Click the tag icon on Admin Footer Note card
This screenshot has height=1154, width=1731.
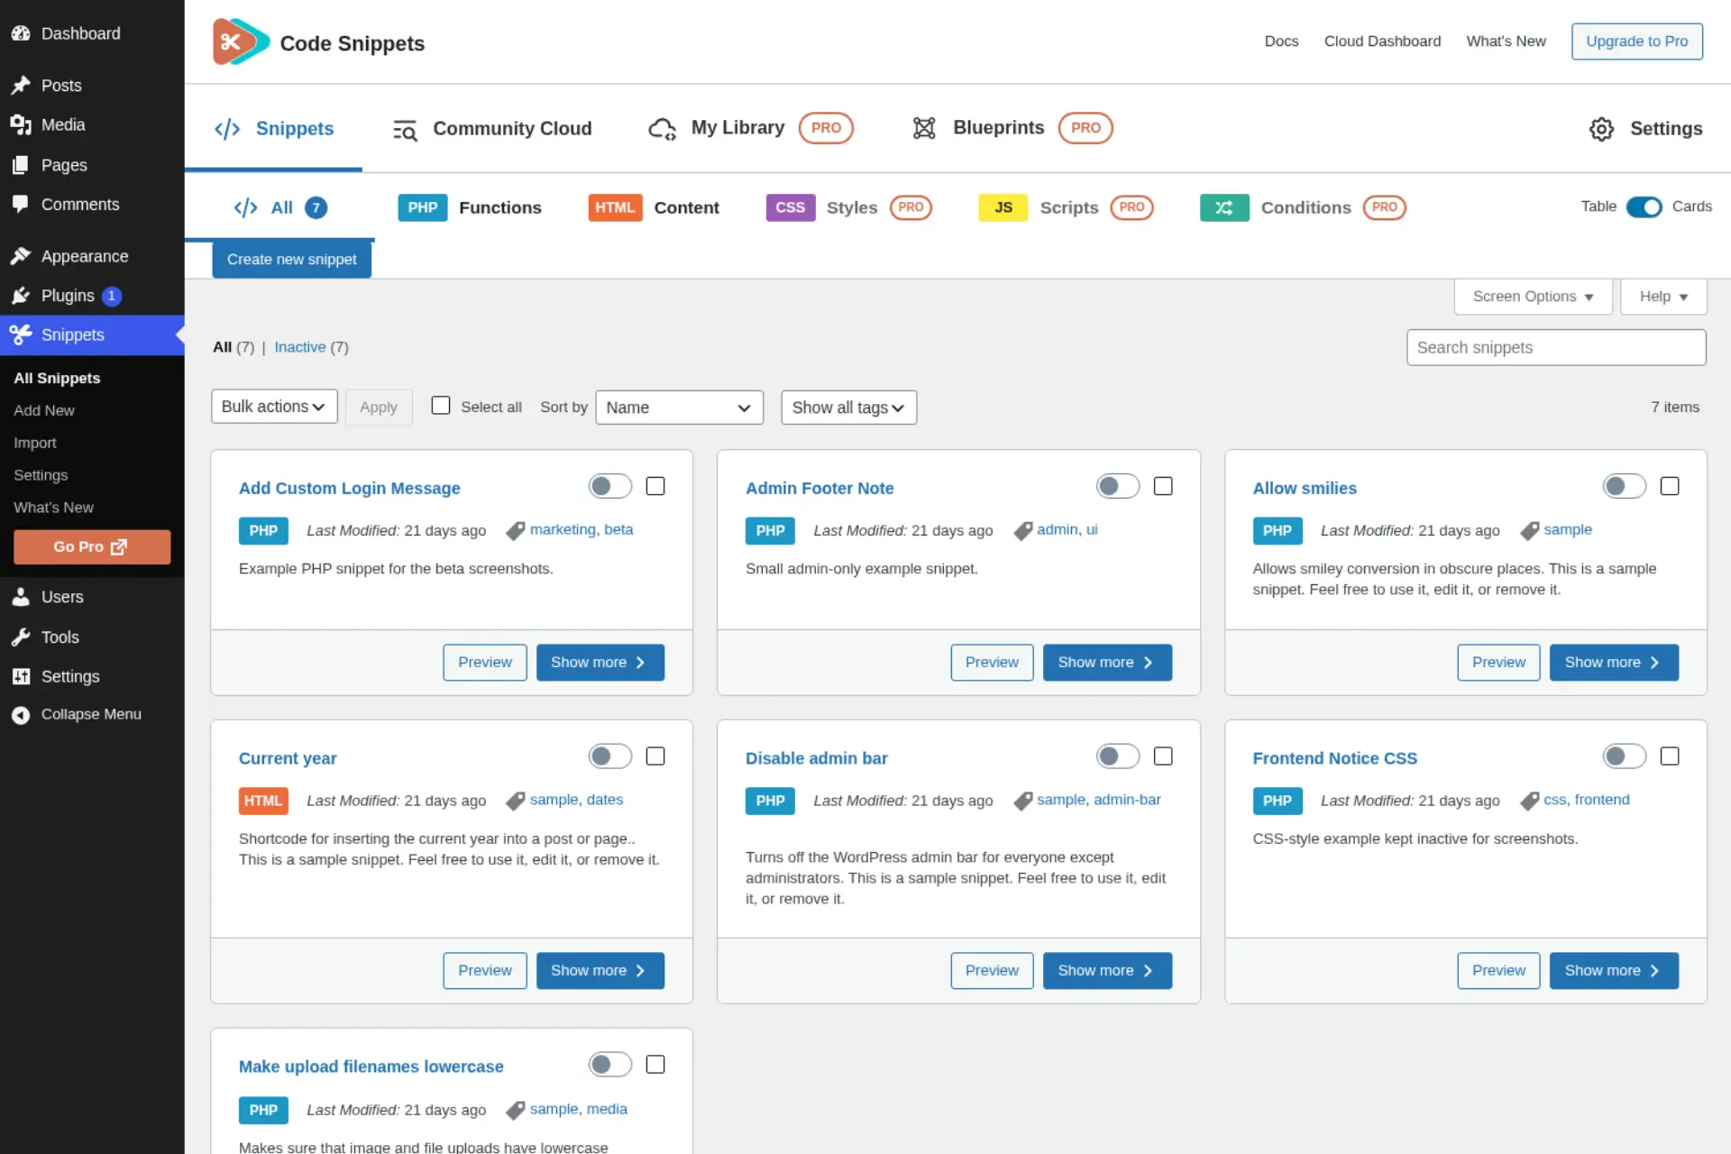(1022, 531)
